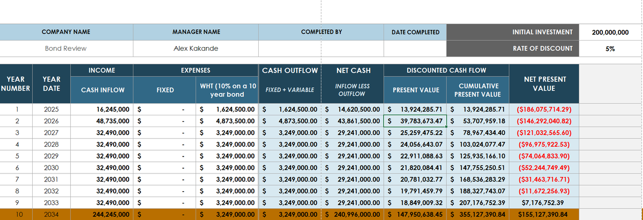Image resolution: width=643 pixels, height=220 pixels.
Task: Click present value cell 20,781,032.77
Action: 415,179
